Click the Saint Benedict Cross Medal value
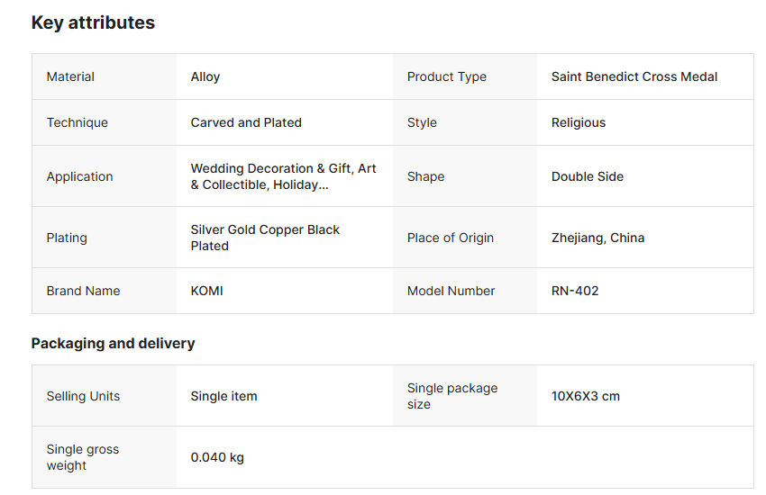The height and width of the screenshot is (495, 766). point(634,77)
